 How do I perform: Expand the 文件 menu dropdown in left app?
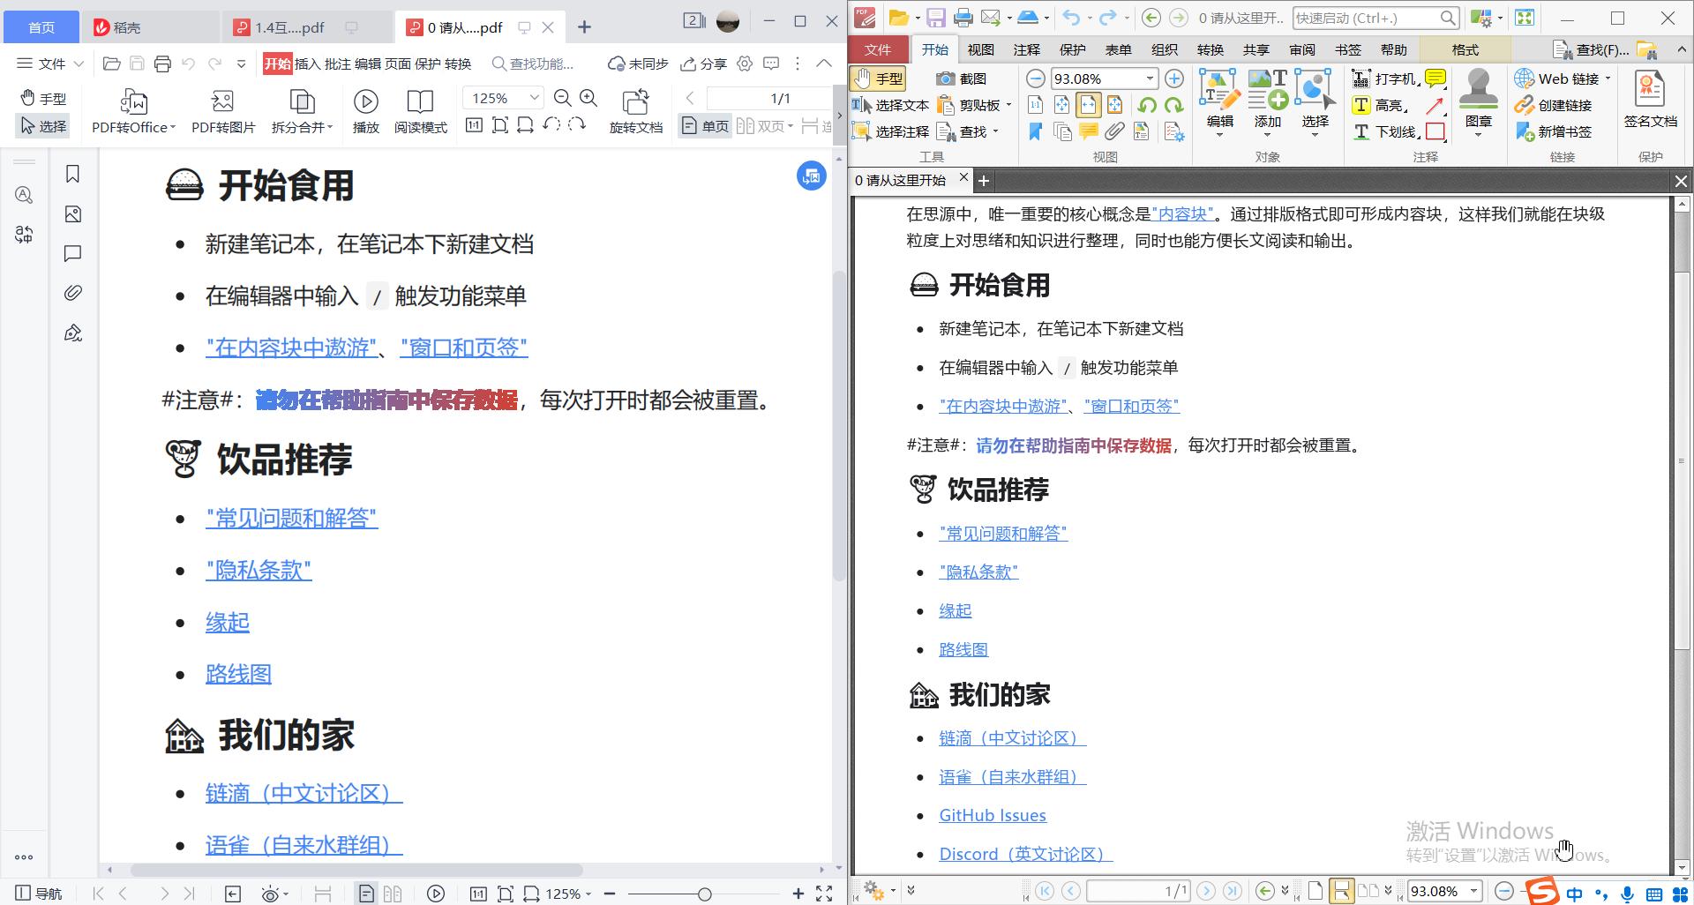pyautogui.click(x=51, y=64)
